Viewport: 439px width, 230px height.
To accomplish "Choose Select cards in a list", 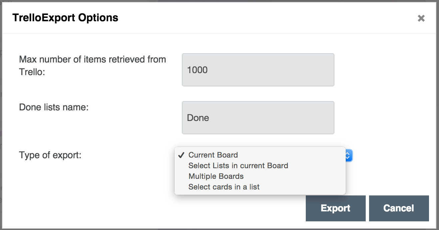I will click(x=224, y=187).
